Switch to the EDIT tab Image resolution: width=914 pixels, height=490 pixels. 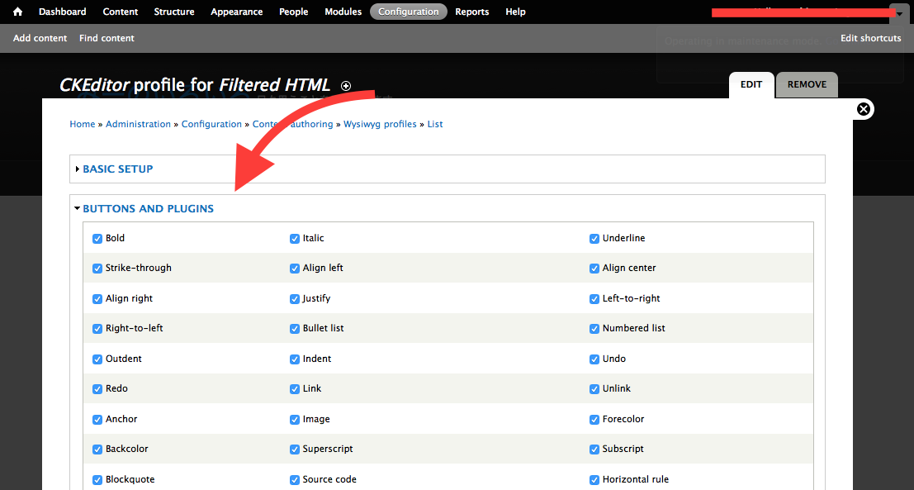pyautogui.click(x=751, y=84)
